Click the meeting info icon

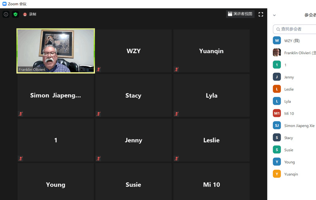6,14
